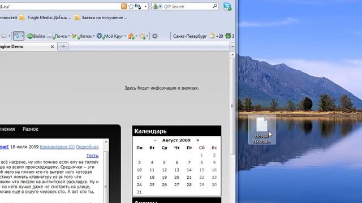
Task: Open a new tab with plus button
Action: pos(63,46)
